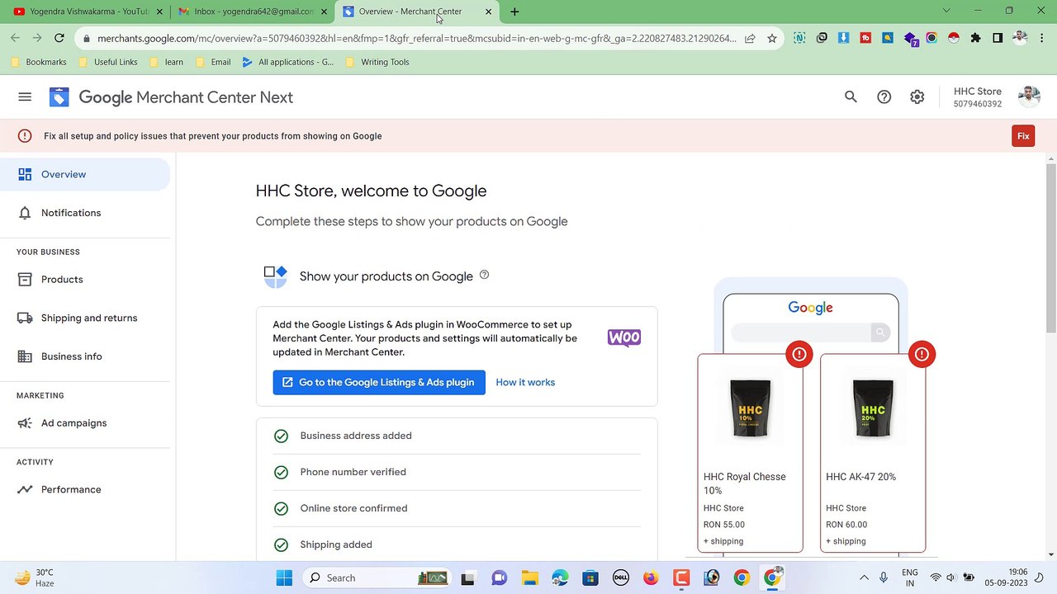
Task: Select Overview in sidebar
Action: point(85,174)
